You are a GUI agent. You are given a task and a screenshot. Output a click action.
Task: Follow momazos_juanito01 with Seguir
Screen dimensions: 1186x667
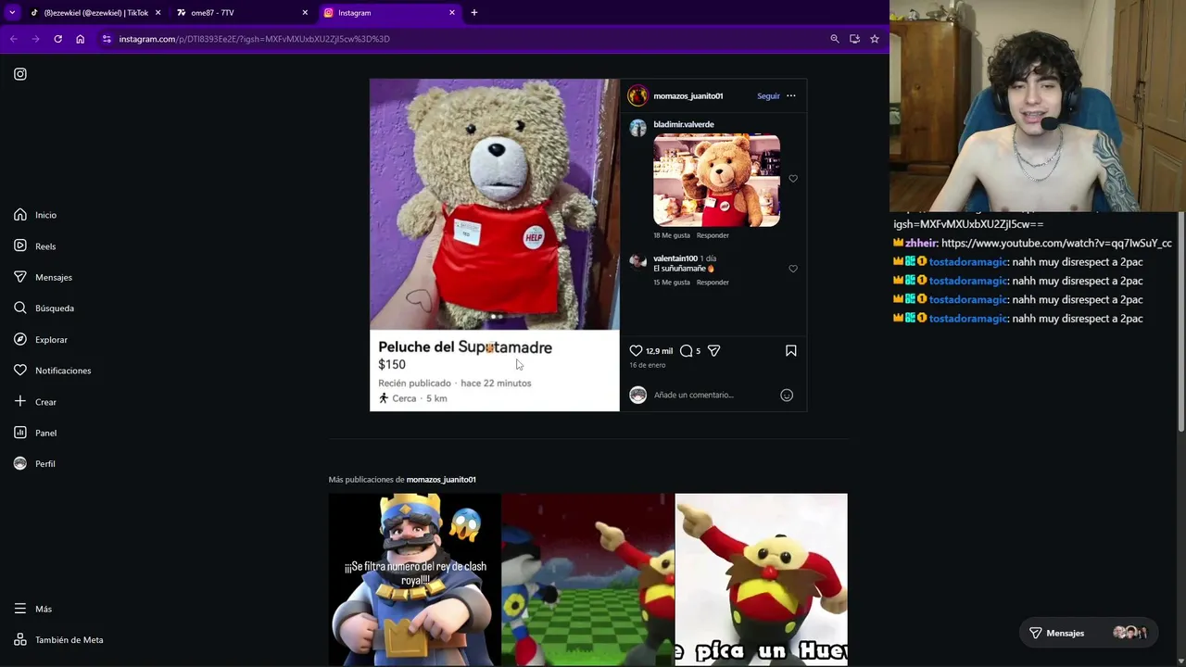click(768, 96)
